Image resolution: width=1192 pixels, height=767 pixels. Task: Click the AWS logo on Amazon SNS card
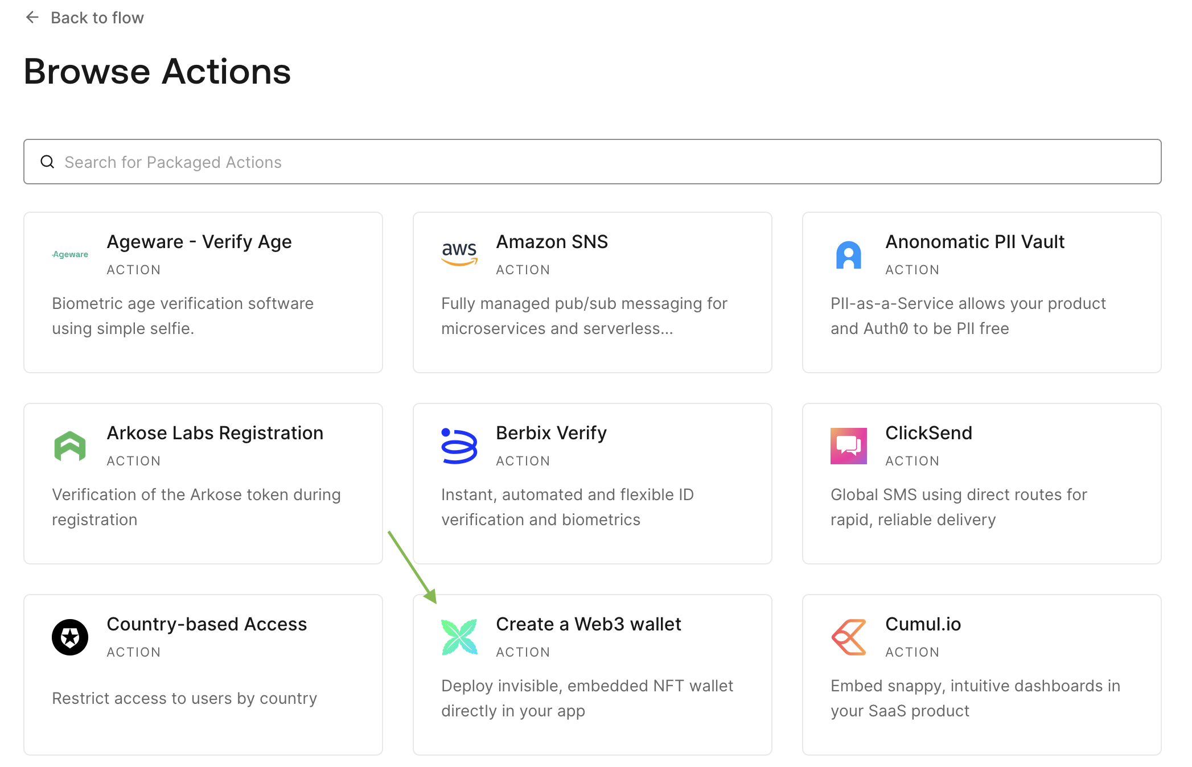pos(459,253)
